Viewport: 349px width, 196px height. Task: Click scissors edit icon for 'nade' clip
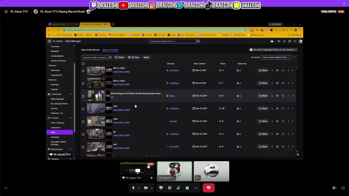pyautogui.click(x=278, y=121)
